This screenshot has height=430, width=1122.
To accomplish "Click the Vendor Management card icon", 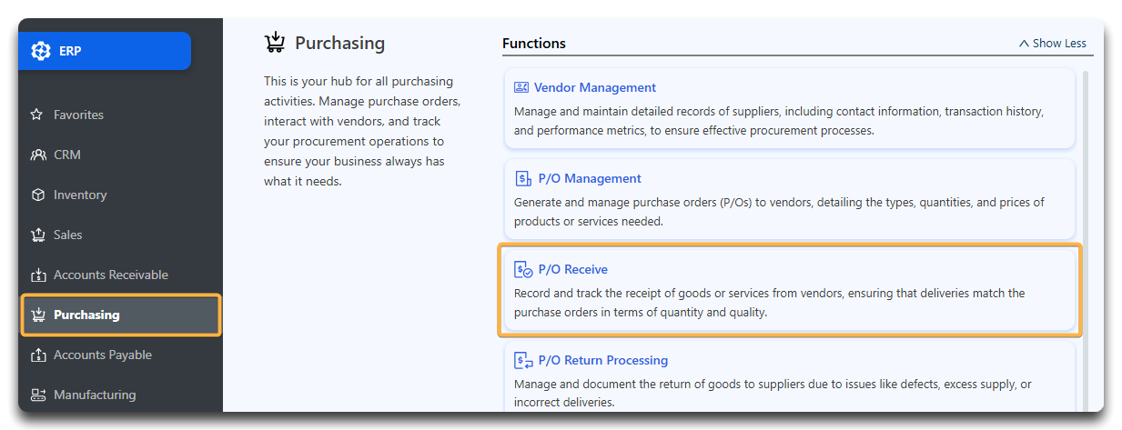I will tap(521, 87).
